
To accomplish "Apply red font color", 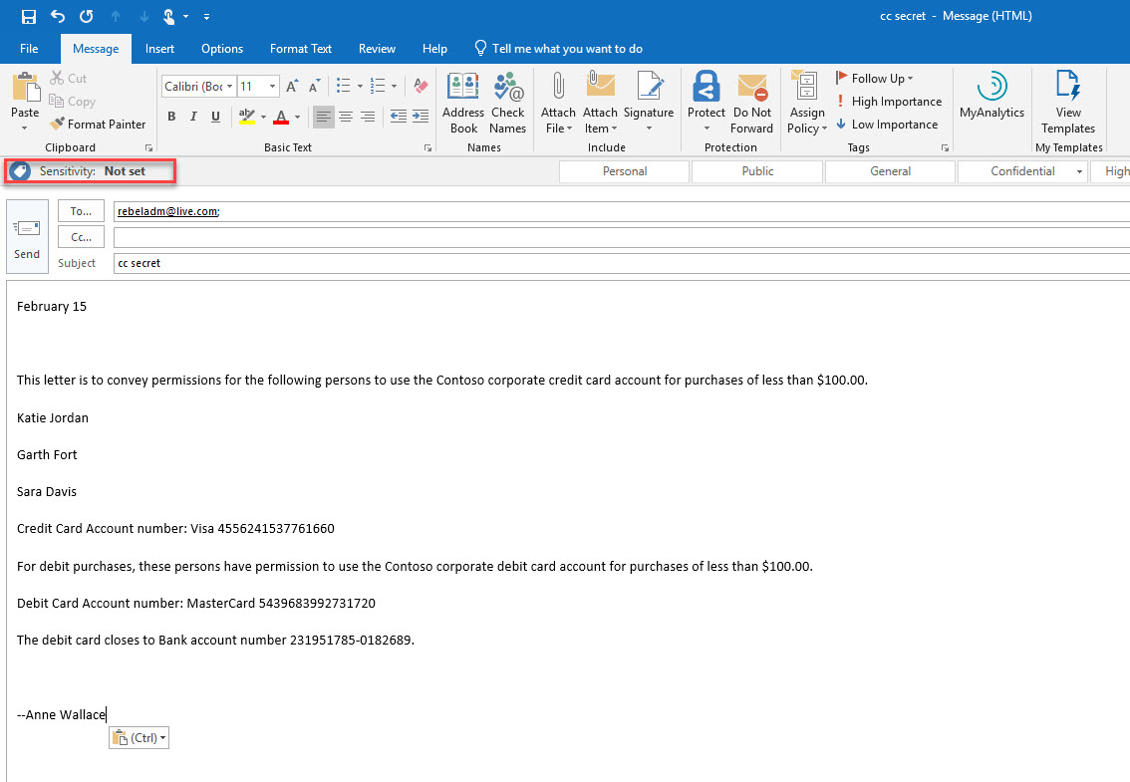I will (x=281, y=116).
